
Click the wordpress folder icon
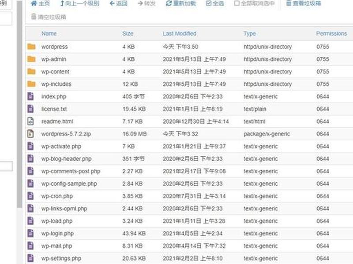click(x=31, y=47)
